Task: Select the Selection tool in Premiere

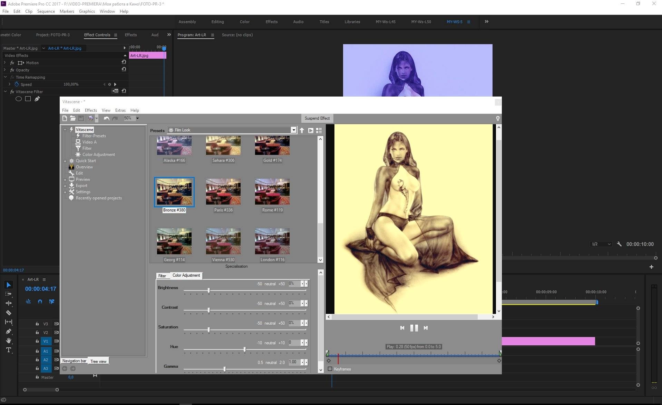Action: 9,285
